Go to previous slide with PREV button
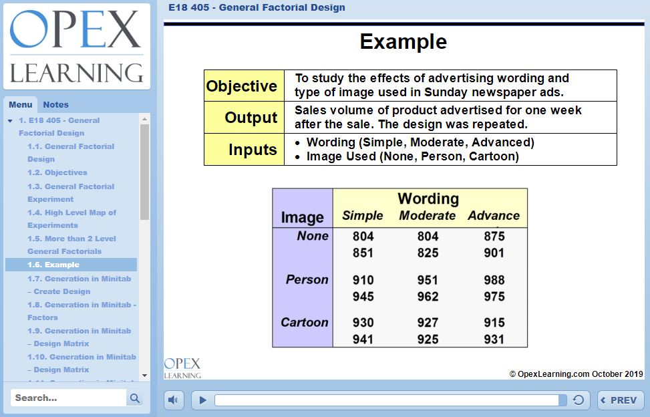650x417 pixels. pos(620,400)
